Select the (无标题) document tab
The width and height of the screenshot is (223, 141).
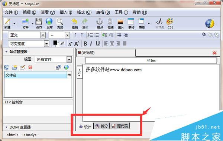click(x=106, y=53)
